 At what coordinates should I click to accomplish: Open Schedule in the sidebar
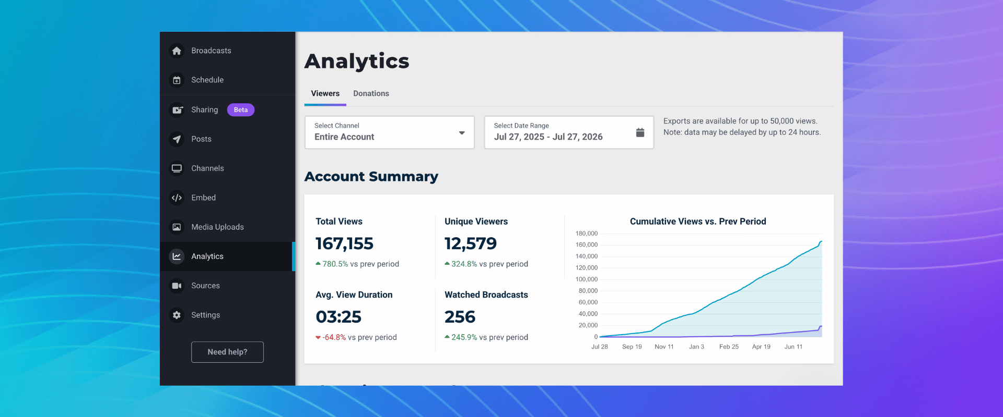227,80
